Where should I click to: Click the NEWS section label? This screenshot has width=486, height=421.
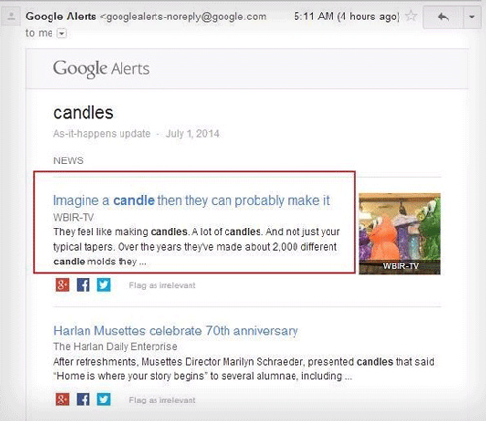point(68,160)
